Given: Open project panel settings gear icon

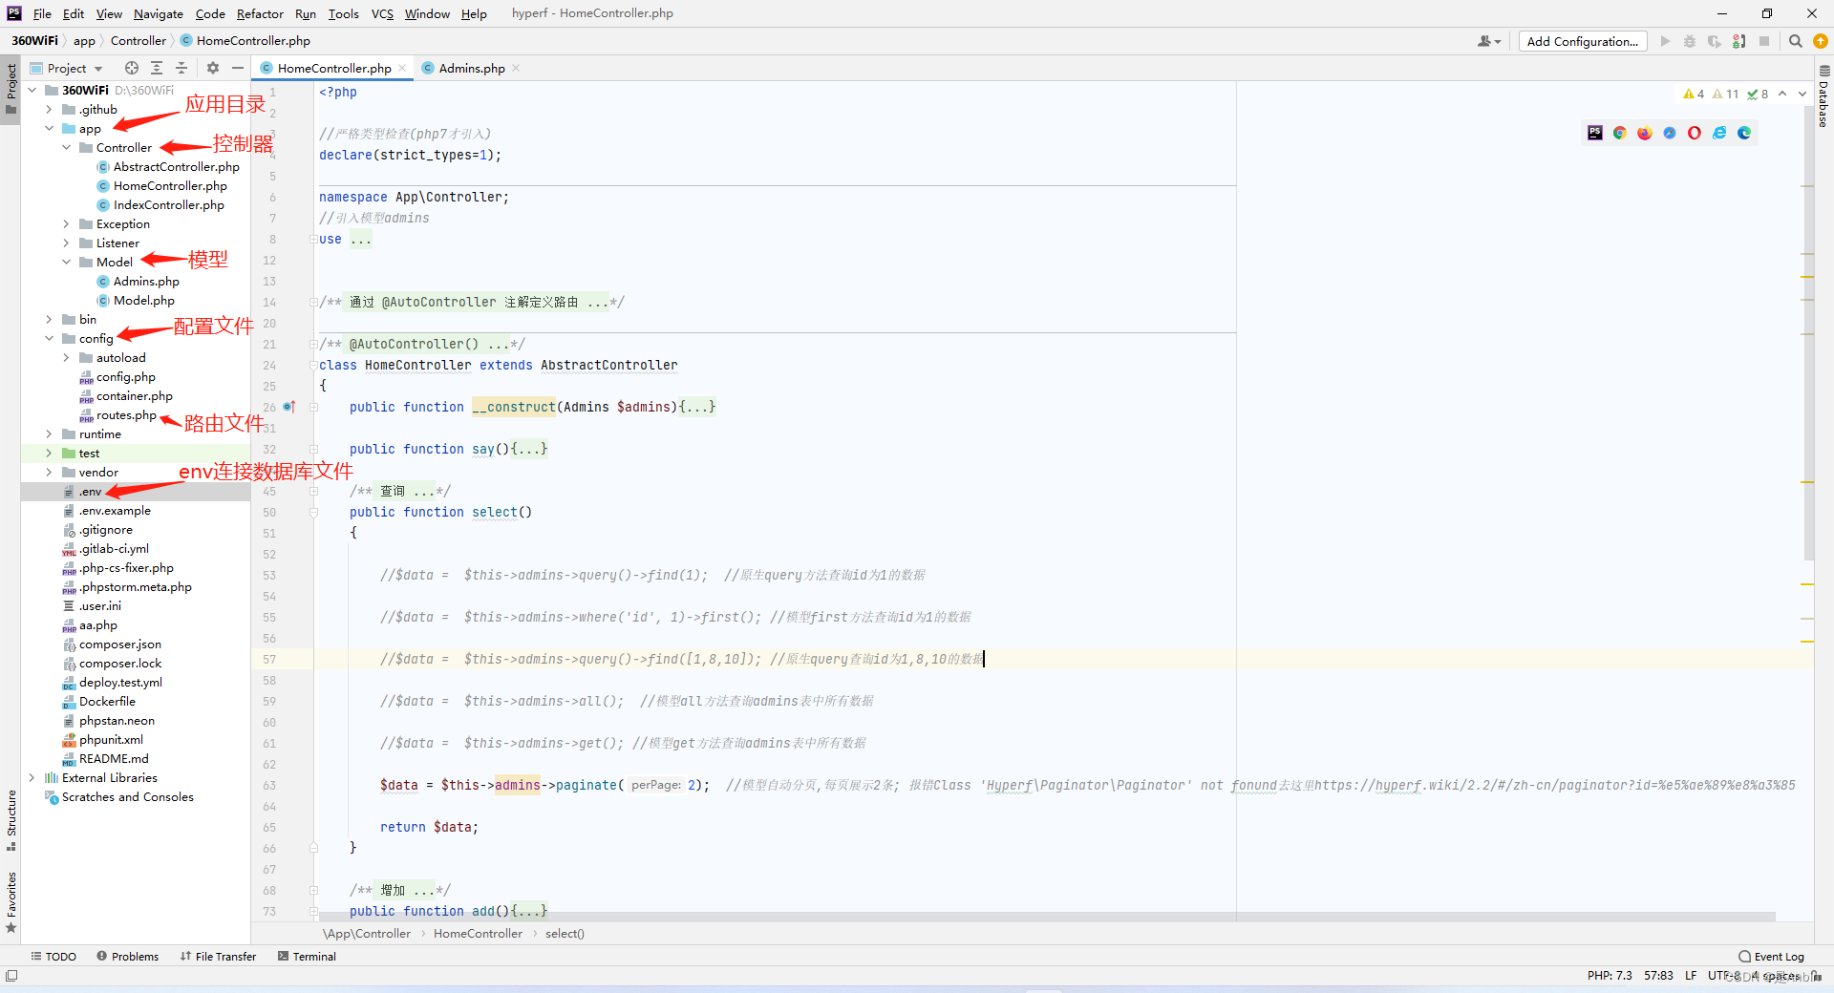Looking at the screenshot, I should 212,68.
